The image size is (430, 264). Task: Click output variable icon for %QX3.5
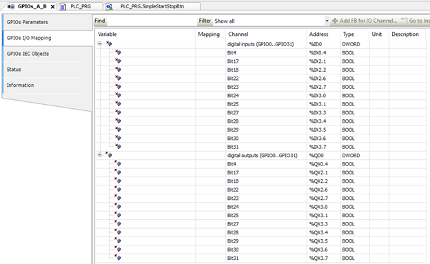click(118, 241)
